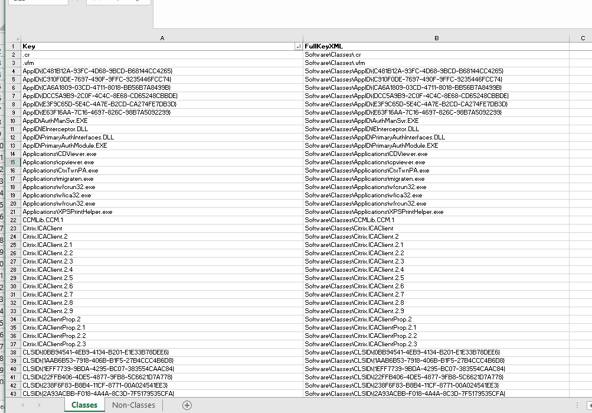Click the previous sheet navigation arrow

pos(22,405)
